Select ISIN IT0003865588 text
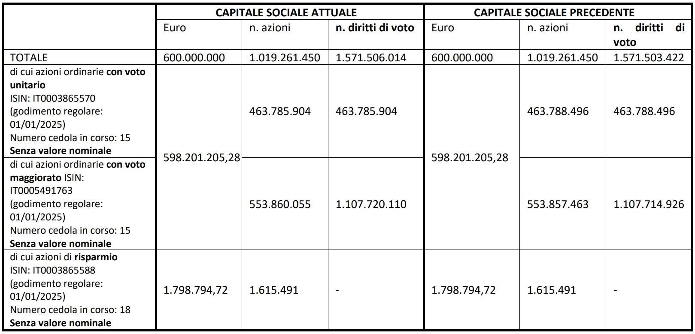The width and height of the screenshot is (695, 334). click(x=53, y=270)
